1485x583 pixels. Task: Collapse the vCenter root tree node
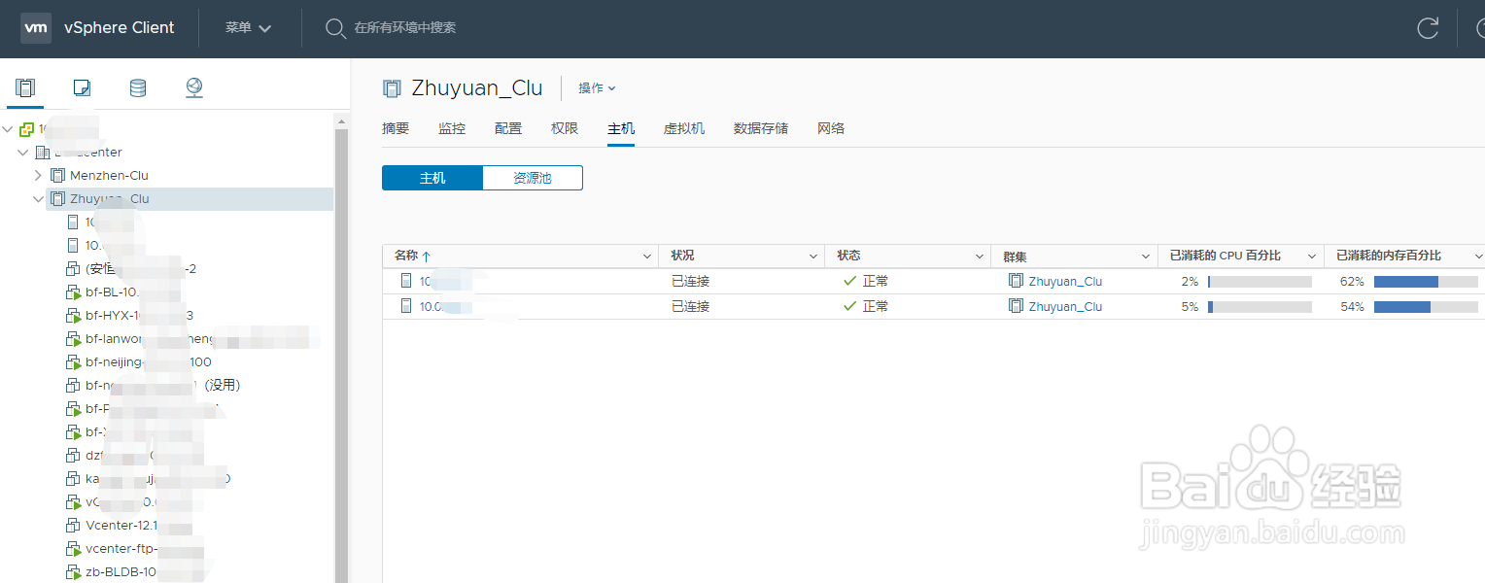pyautogui.click(x=9, y=129)
